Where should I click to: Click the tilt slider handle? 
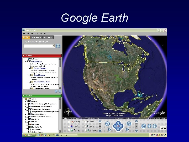coord(136,126)
